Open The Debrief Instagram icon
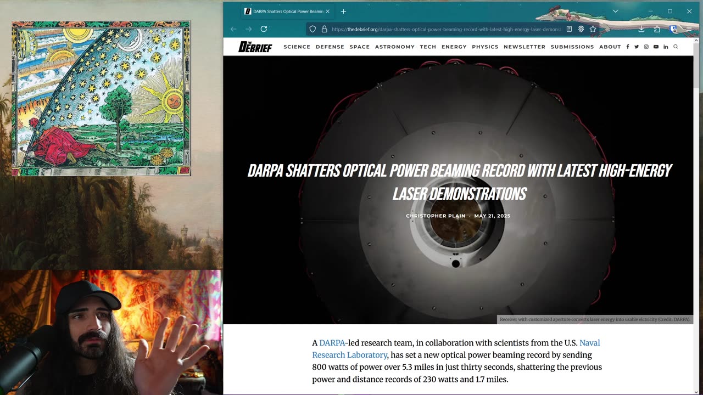 coord(646,47)
